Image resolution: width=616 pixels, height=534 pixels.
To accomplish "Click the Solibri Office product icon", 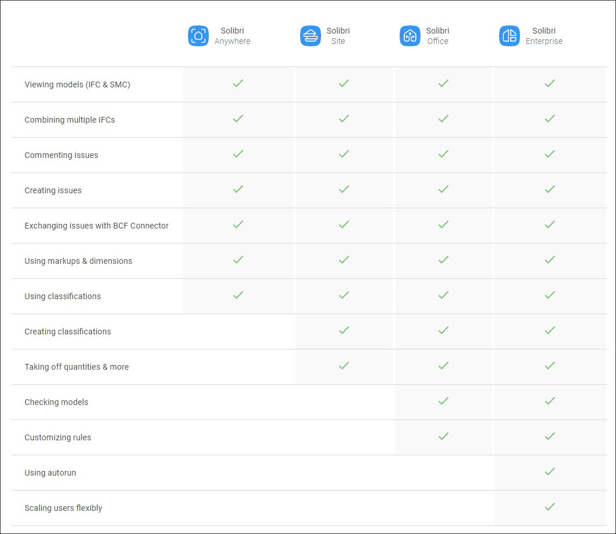I will click(410, 36).
